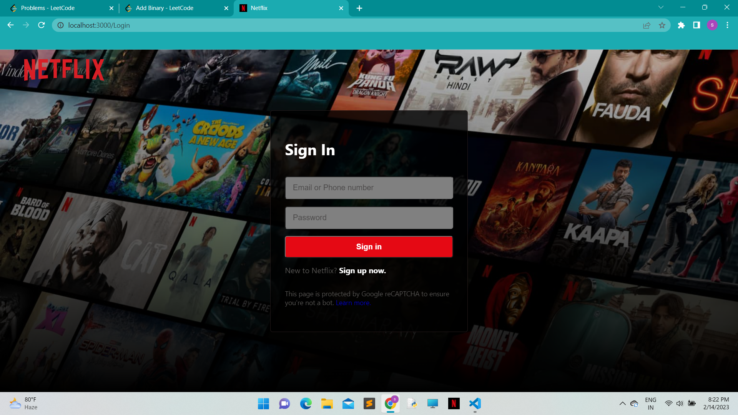Open the Python file icon in taskbar
The height and width of the screenshot is (415, 738).
click(412, 403)
